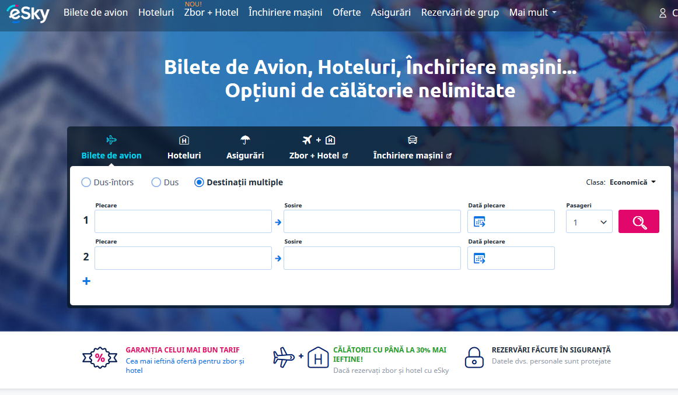The image size is (678, 395).
Task: Click the second Sosire input field
Action: 372,258
